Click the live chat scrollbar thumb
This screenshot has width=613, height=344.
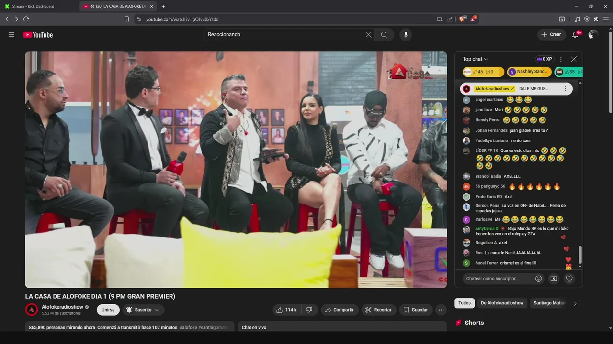coord(580,255)
